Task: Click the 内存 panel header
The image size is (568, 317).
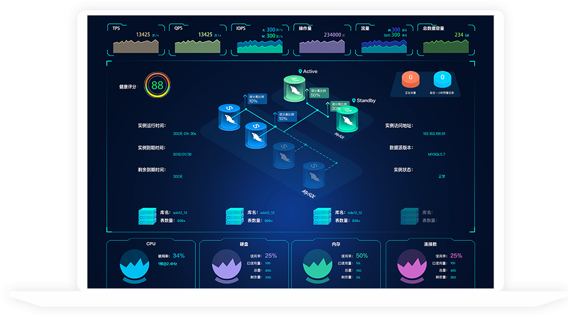Action: point(336,244)
